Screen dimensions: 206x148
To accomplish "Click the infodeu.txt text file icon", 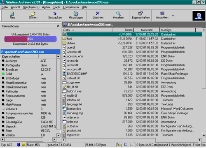I will tap(64, 100).
